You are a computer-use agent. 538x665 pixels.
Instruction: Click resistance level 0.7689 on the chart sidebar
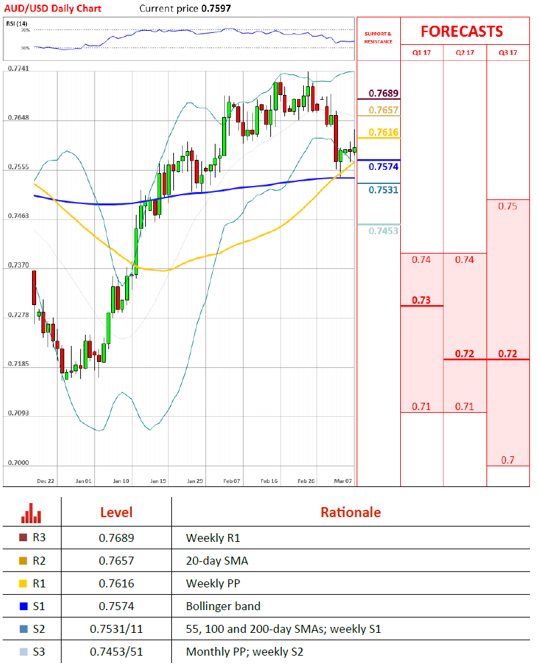[x=383, y=93]
